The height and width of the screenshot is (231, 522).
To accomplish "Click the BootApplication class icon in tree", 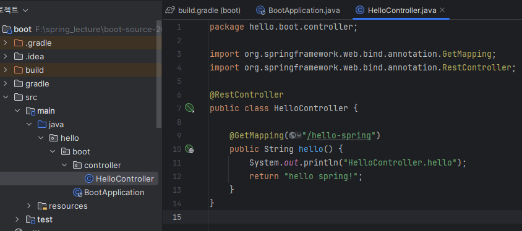I will click(77, 193).
